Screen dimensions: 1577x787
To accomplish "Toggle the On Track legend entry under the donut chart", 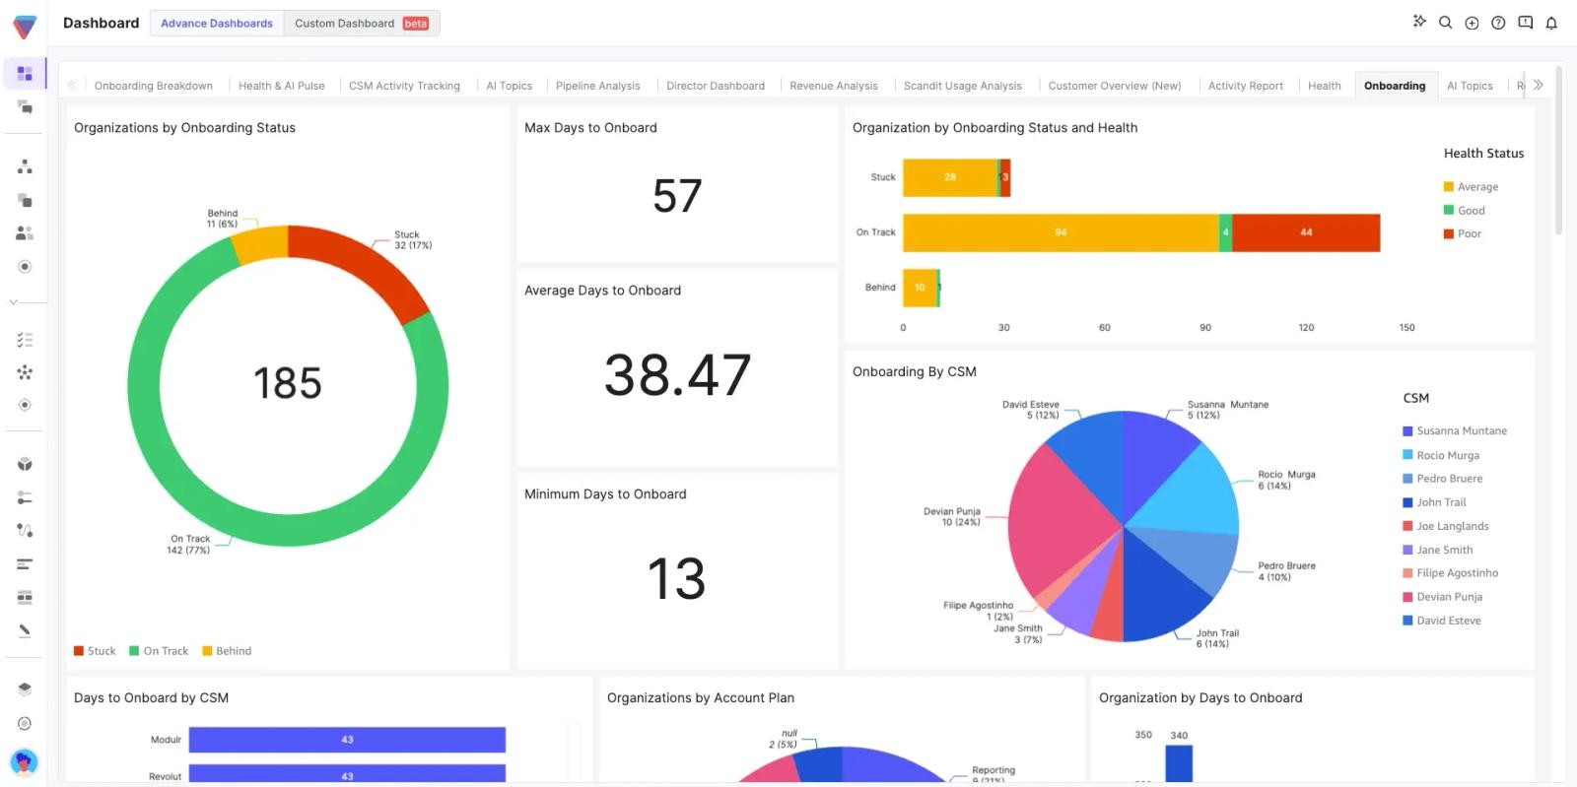I will [x=159, y=651].
